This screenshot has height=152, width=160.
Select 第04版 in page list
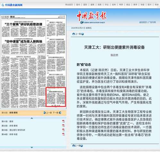click(10, 134)
